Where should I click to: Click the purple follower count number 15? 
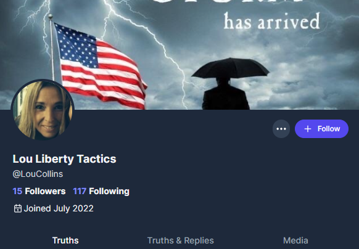pos(17,191)
